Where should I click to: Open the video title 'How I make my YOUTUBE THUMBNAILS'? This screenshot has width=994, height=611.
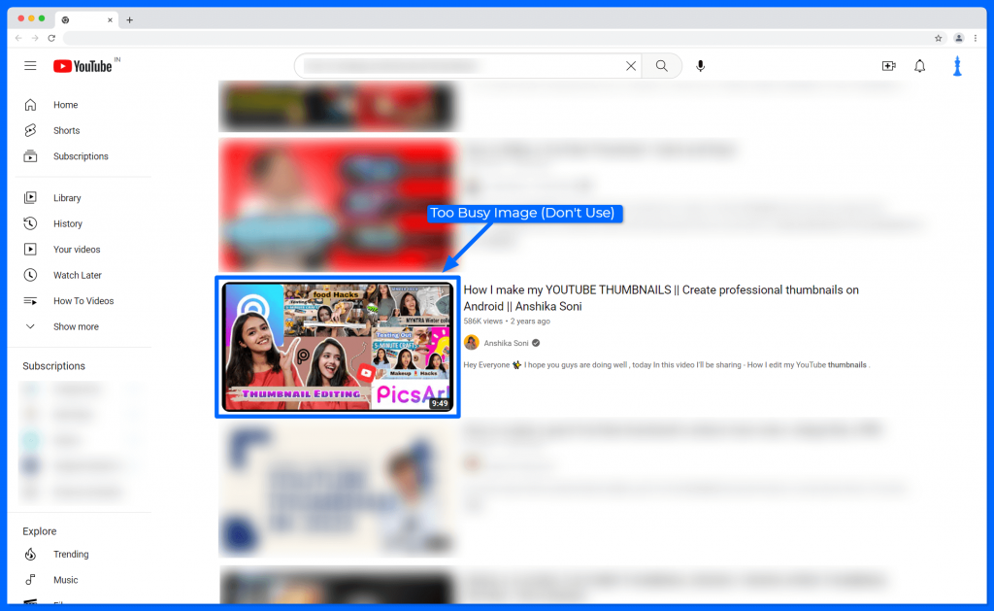tap(660, 298)
